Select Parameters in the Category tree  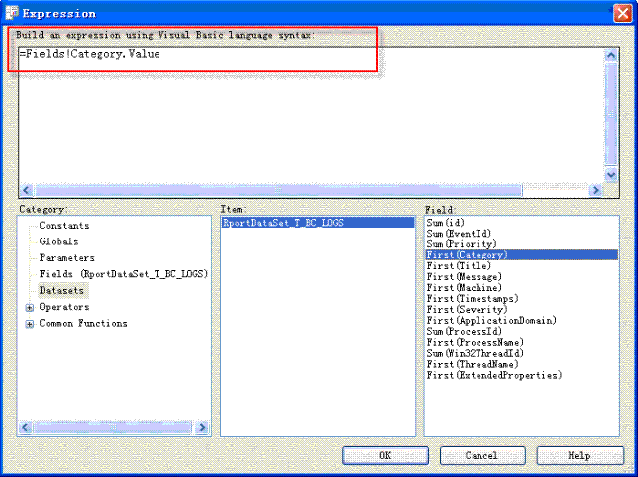coord(67,258)
